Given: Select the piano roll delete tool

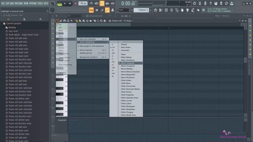Looking at the screenshot, I should (87, 21).
